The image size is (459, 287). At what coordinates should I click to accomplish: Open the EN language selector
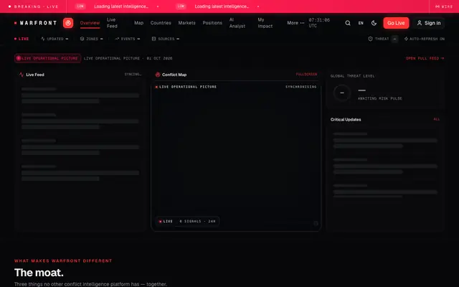361,23
